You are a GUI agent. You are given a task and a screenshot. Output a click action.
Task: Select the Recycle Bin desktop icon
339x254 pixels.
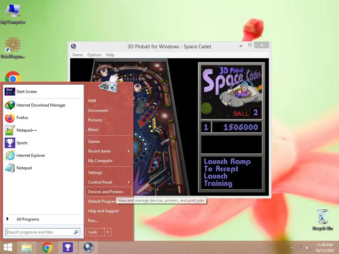click(322, 220)
